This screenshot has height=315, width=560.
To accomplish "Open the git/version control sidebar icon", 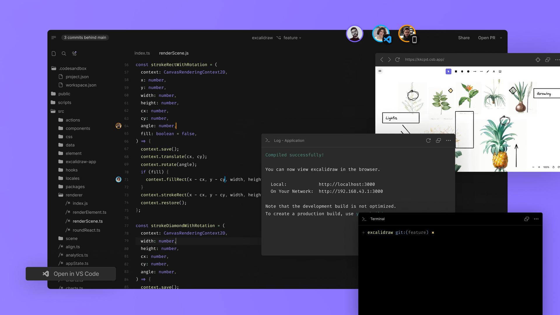I will [x=74, y=53].
